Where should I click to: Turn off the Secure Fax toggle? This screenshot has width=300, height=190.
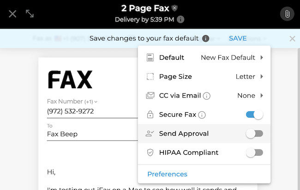click(254, 115)
